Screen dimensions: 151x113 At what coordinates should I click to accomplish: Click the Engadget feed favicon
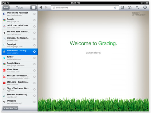coord(4,45)
